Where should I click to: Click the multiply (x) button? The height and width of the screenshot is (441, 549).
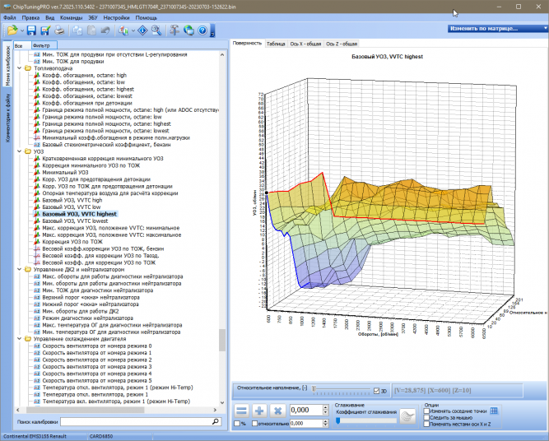tap(277, 411)
